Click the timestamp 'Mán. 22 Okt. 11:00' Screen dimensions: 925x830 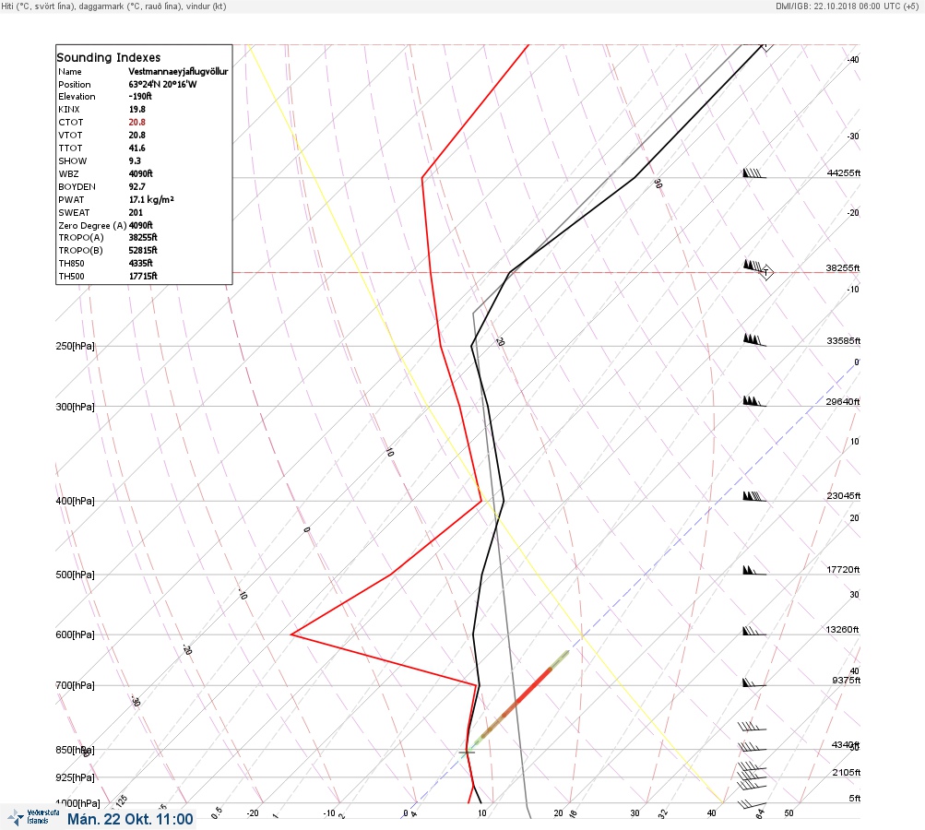coord(130,819)
